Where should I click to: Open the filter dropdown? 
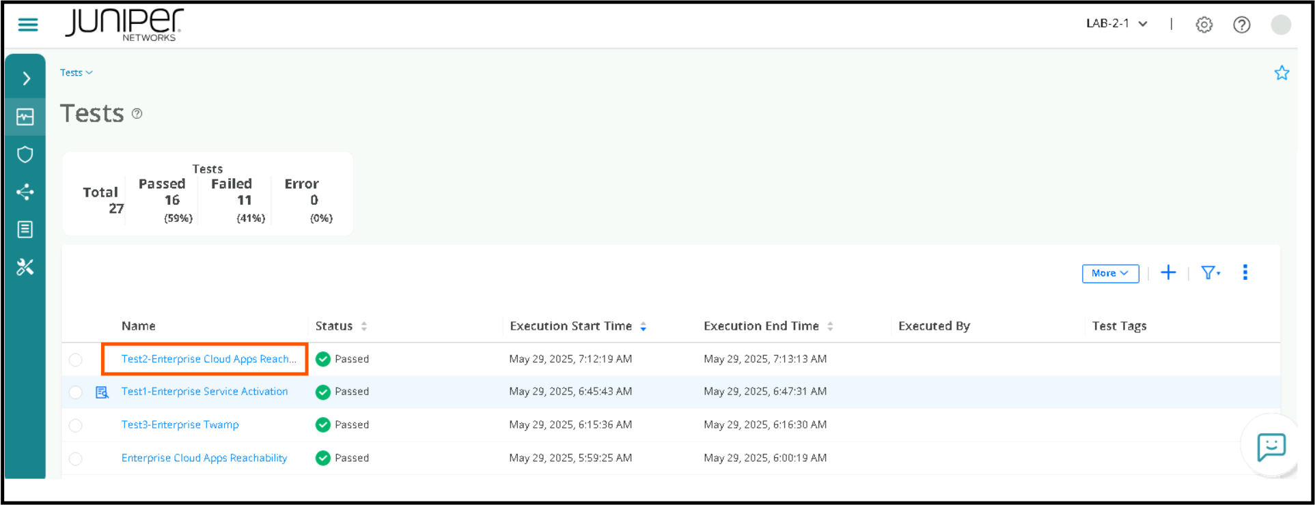tap(1210, 273)
